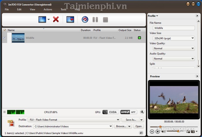The image size is (202, 137).
Task: Open the Help menu
Action: [77, 10]
